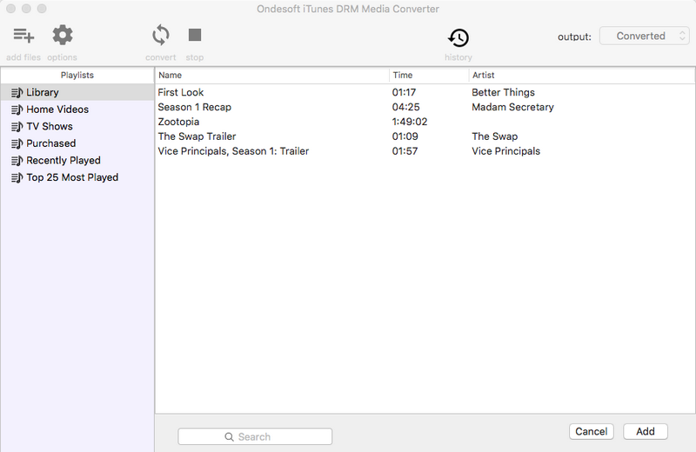
Task: Select Purchased playlist
Action: point(77,143)
